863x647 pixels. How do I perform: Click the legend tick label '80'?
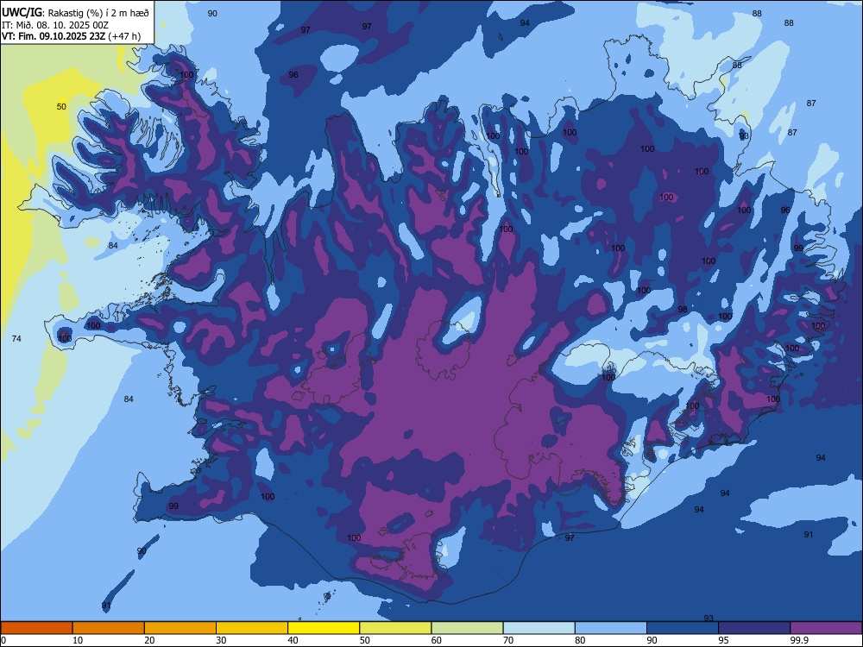pos(580,640)
